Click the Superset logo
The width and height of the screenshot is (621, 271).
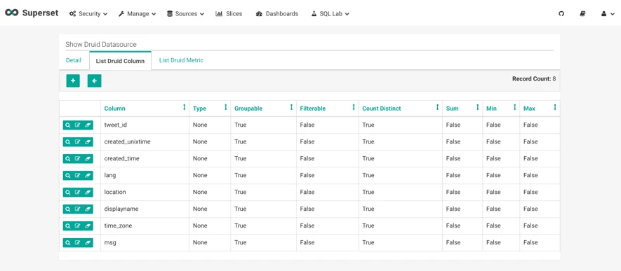32,13
